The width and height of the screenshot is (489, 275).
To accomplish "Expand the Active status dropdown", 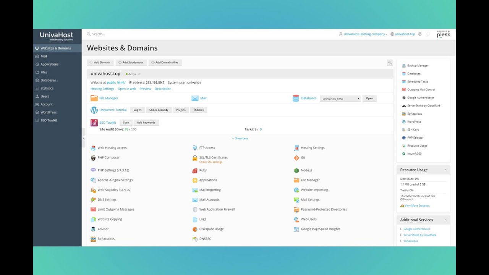I will [133, 74].
